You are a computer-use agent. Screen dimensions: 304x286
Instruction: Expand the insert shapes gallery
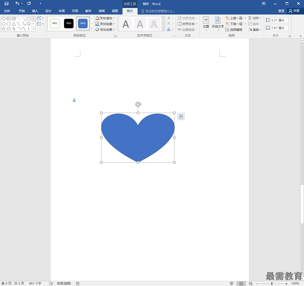coord(33,29)
